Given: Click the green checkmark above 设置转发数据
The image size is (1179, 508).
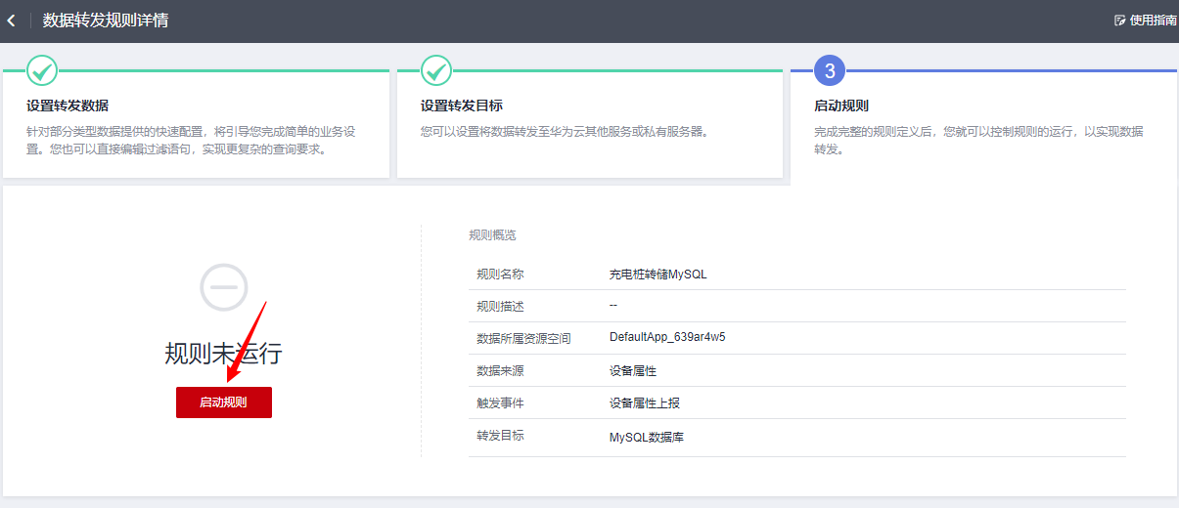Looking at the screenshot, I should coord(42,70).
